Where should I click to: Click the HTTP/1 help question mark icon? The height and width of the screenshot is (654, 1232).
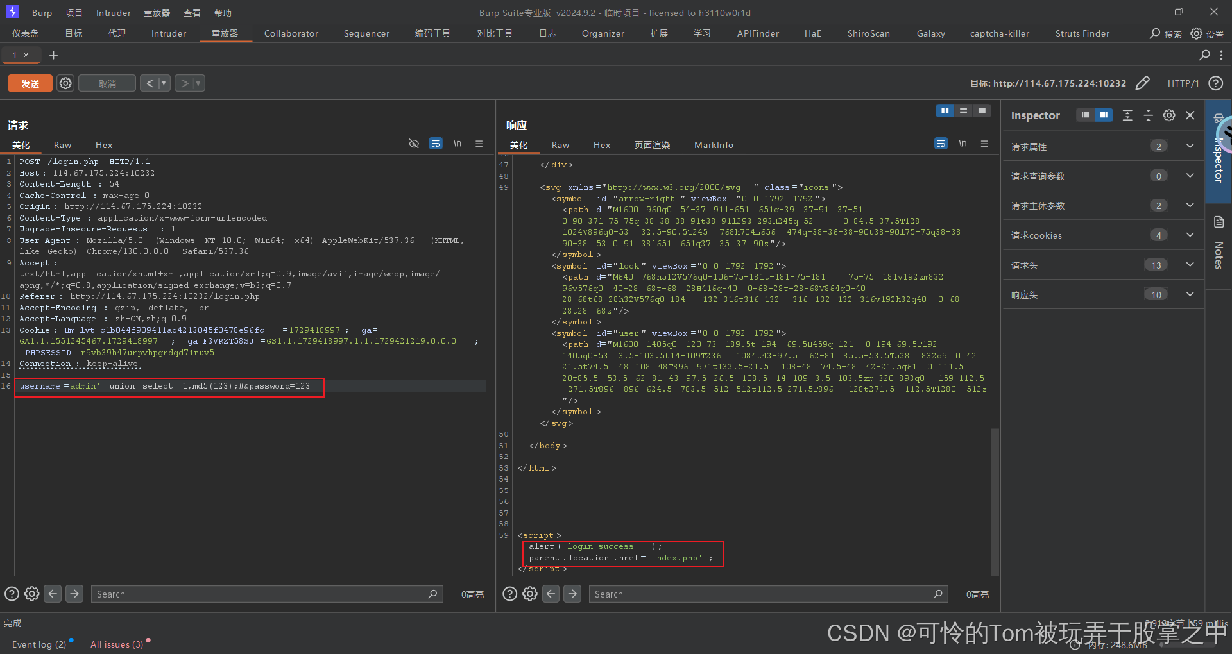click(1216, 83)
